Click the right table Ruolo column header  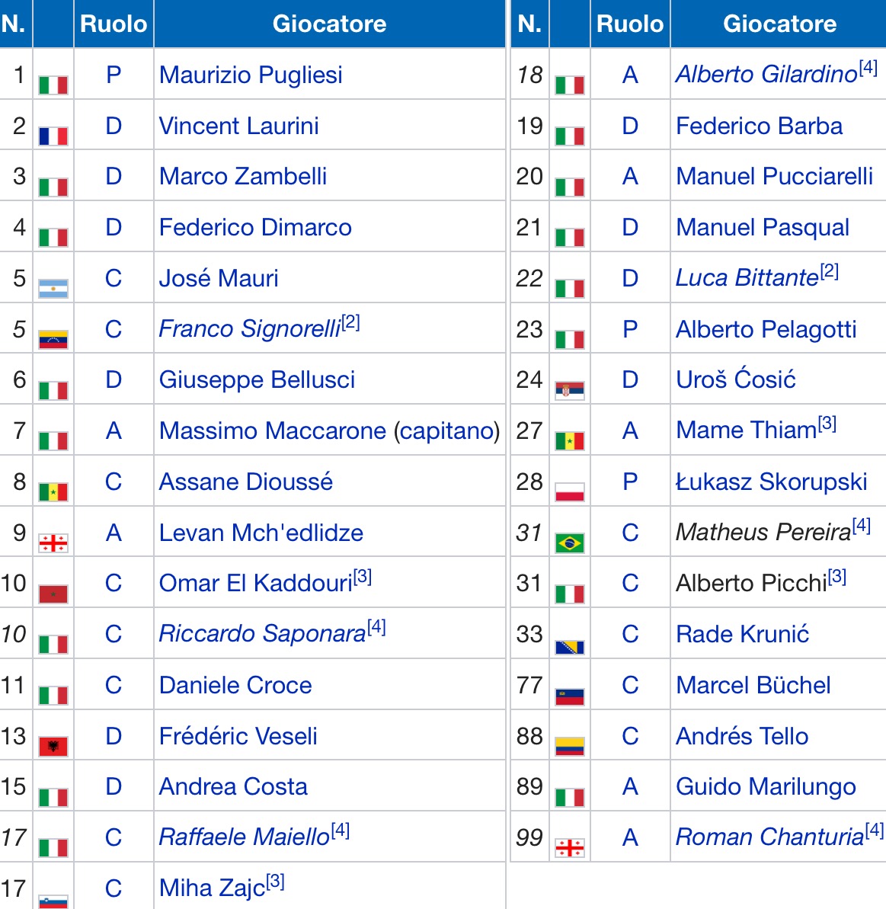630,24
